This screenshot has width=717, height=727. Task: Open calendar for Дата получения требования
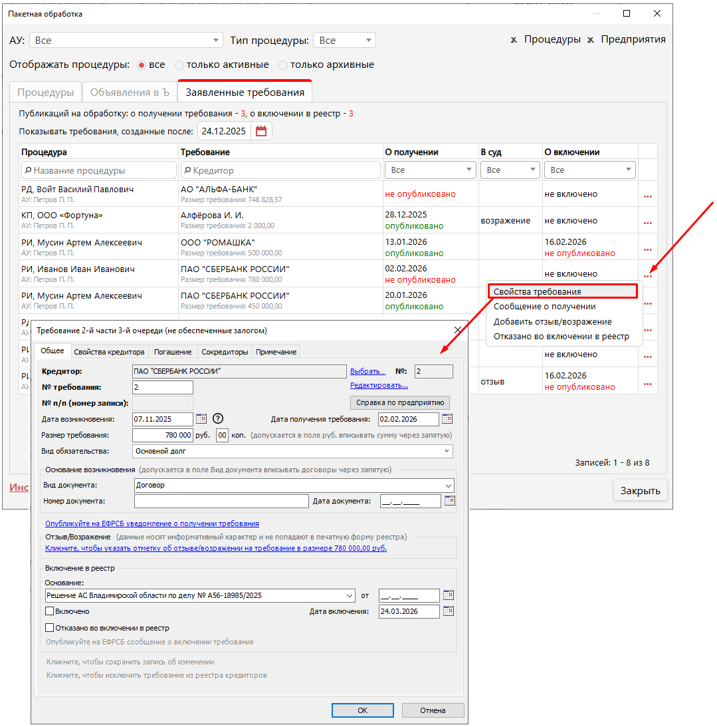pyautogui.click(x=447, y=419)
